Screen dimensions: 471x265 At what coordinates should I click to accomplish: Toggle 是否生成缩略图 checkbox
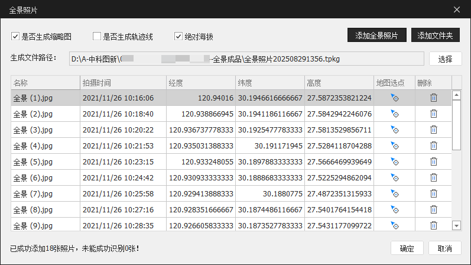click(15, 37)
